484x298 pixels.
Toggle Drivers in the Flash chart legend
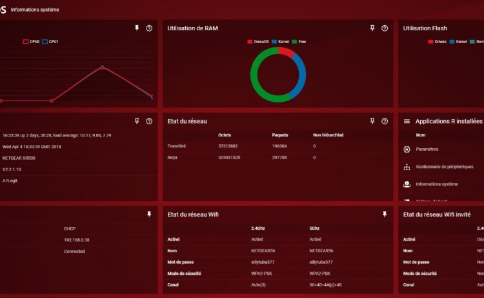click(437, 42)
